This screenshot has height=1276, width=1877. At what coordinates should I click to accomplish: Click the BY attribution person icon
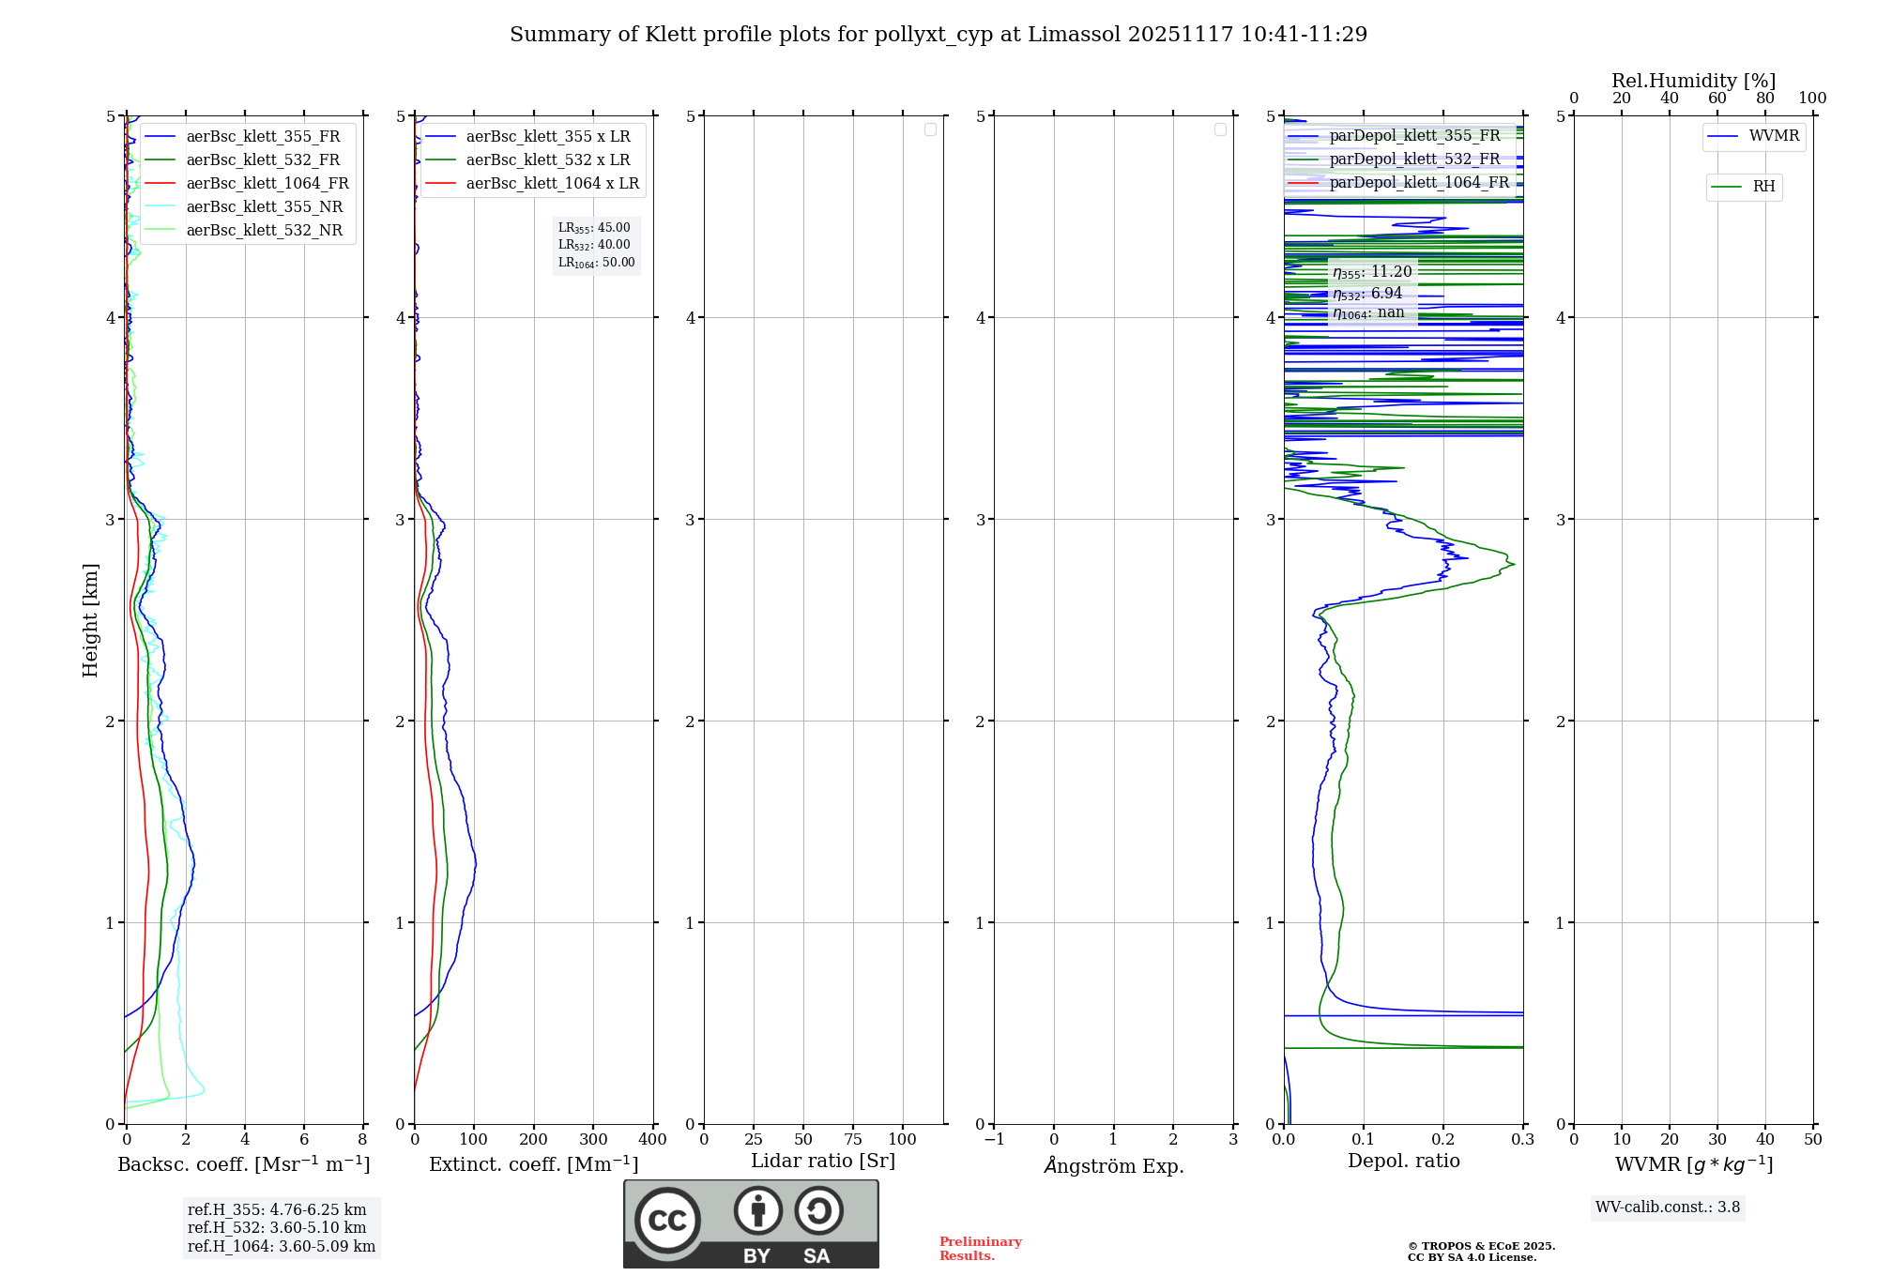click(x=757, y=1210)
